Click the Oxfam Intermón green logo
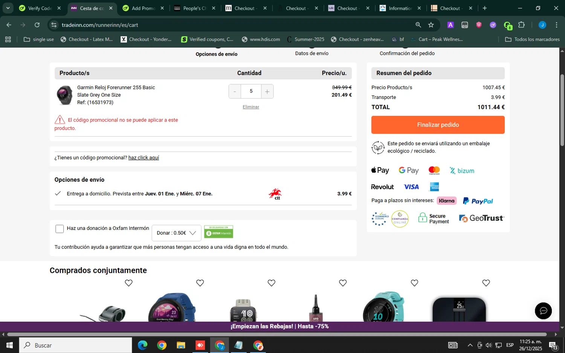The image size is (565, 353). [x=218, y=232]
